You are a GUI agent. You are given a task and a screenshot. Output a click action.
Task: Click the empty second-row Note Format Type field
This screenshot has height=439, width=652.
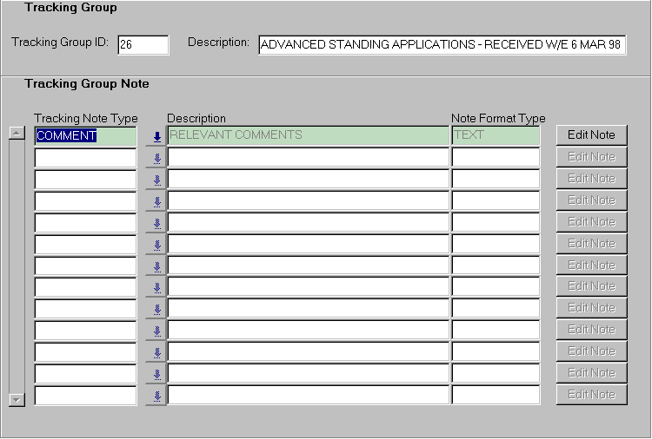495,157
